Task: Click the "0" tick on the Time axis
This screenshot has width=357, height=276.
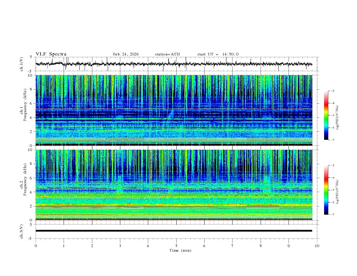Action: coord(36,246)
